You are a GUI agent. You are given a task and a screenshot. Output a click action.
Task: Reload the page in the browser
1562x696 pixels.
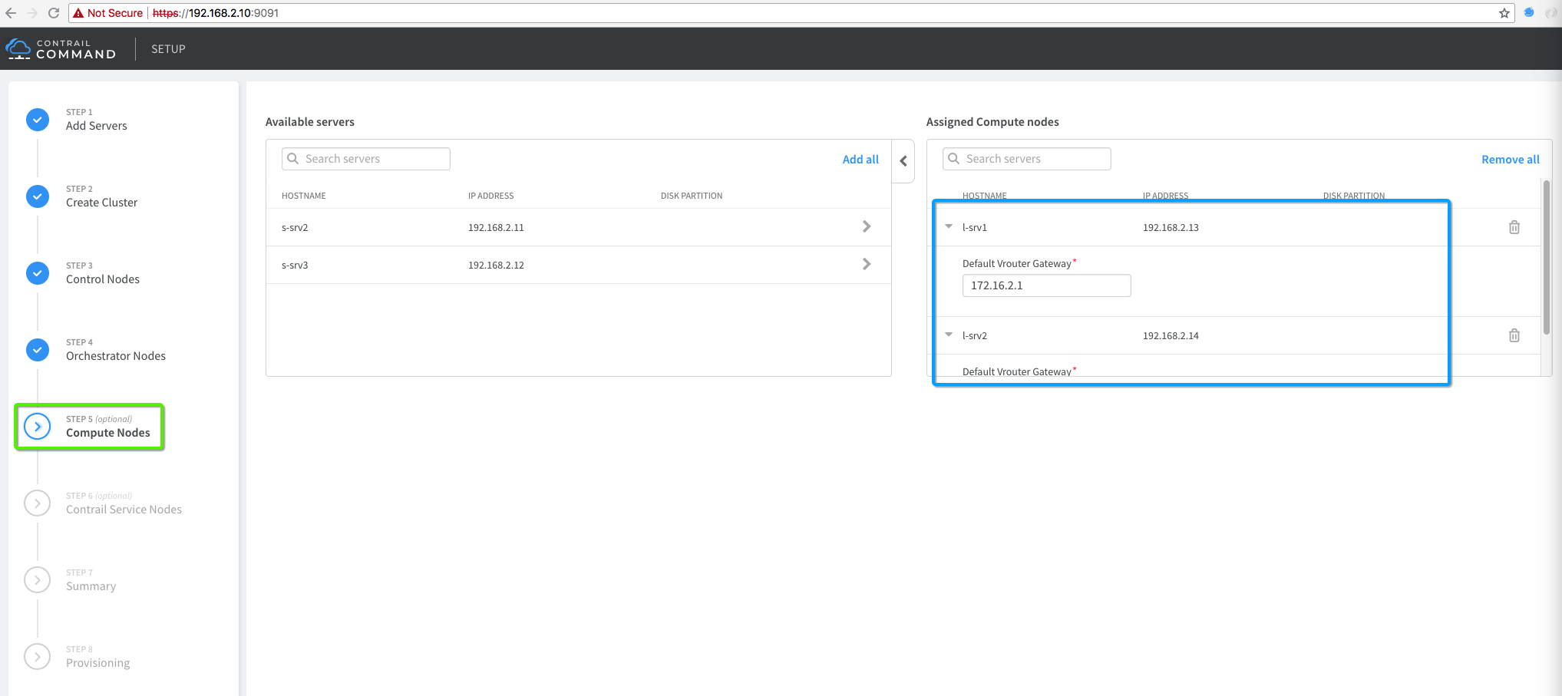click(x=54, y=13)
